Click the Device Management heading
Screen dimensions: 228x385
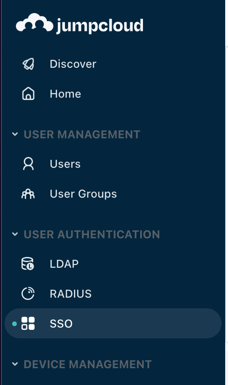pos(88,364)
